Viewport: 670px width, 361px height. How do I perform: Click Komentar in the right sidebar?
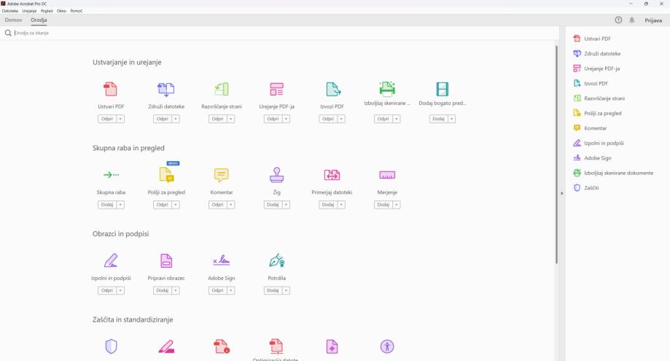click(x=595, y=128)
